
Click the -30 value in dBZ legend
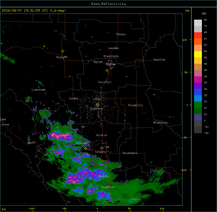[x=206, y=133]
